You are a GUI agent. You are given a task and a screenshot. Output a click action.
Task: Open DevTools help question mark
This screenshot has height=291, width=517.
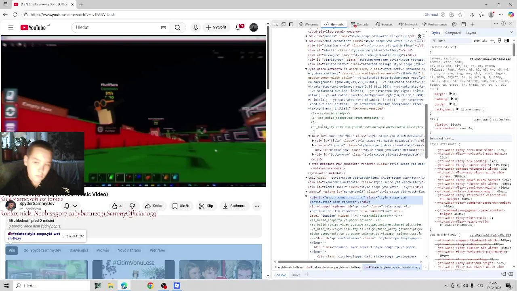503,24
